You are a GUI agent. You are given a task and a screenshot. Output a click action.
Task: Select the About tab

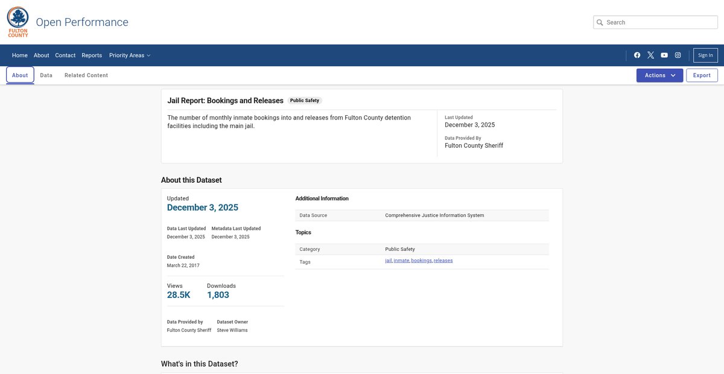click(x=20, y=75)
